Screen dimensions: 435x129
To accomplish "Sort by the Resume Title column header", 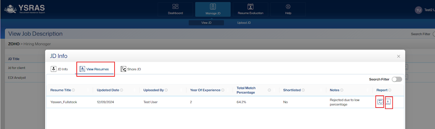I will click(61, 90).
